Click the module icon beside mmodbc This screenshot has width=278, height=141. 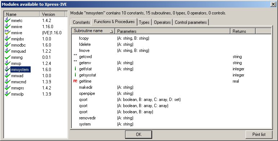[x=8, y=45]
